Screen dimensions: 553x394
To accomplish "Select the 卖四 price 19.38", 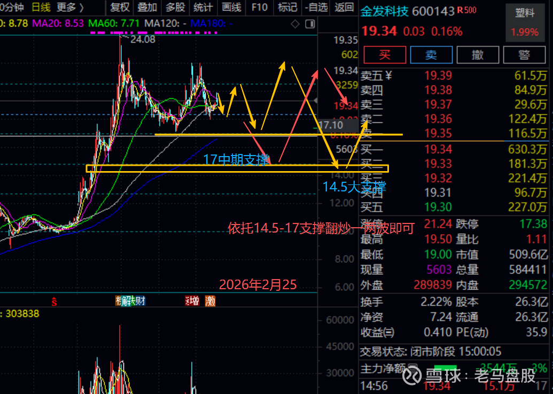I will (x=438, y=90).
